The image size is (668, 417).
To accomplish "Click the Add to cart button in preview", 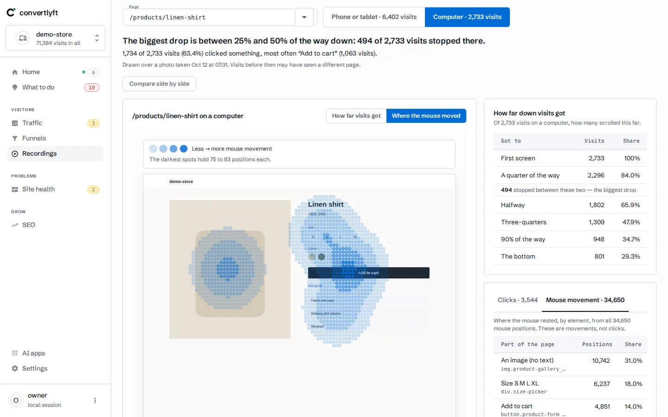I will click(369, 273).
